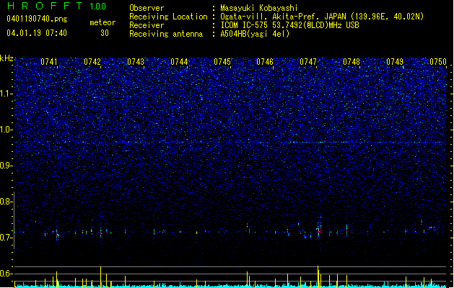Image resolution: width=454 pixels, height=288 pixels.
Task: Click the 'Observer' field label
Action: pyautogui.click(x=147, y=8)
